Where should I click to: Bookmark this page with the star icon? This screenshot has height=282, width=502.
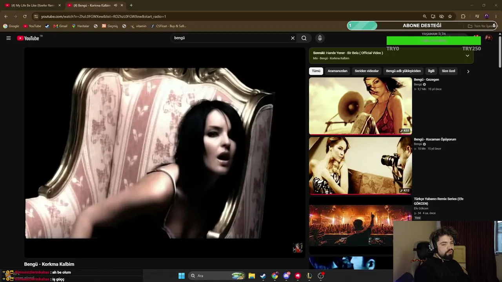pyautogui.click(x=450, y=16)
